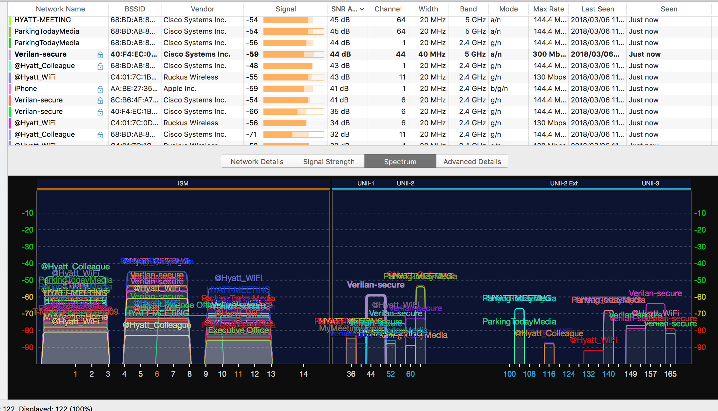Open the Advanced Details tab
This screenshot has width=718, height=411.
click(472, 162)
